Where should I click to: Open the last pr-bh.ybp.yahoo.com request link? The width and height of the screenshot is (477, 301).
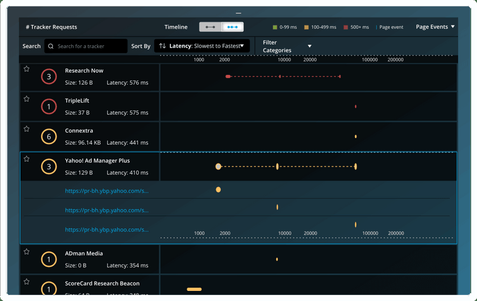[107, 229]
